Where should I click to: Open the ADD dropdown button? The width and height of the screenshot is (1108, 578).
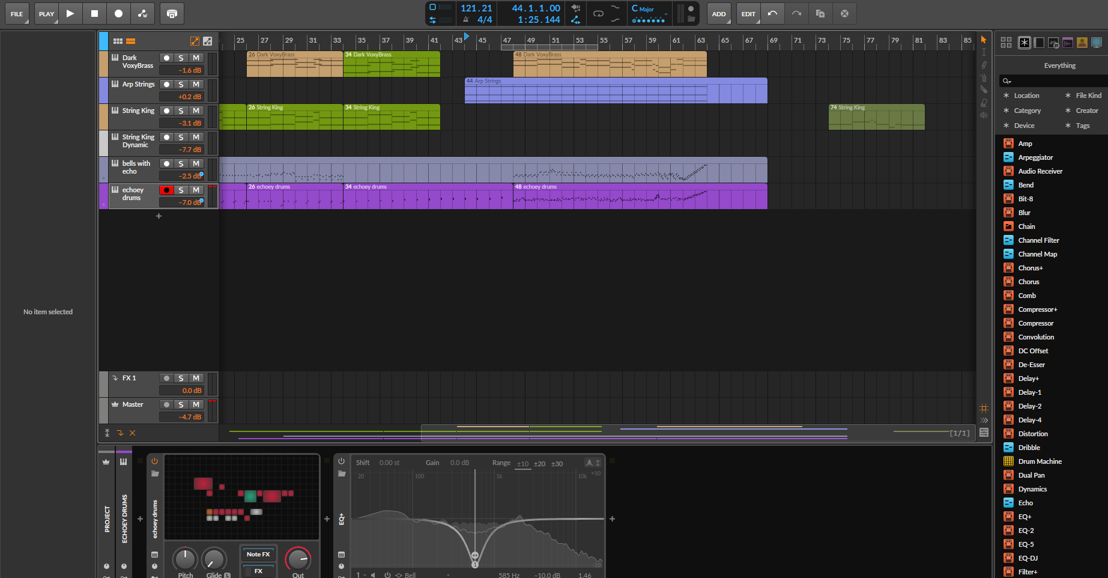(719, 13)
